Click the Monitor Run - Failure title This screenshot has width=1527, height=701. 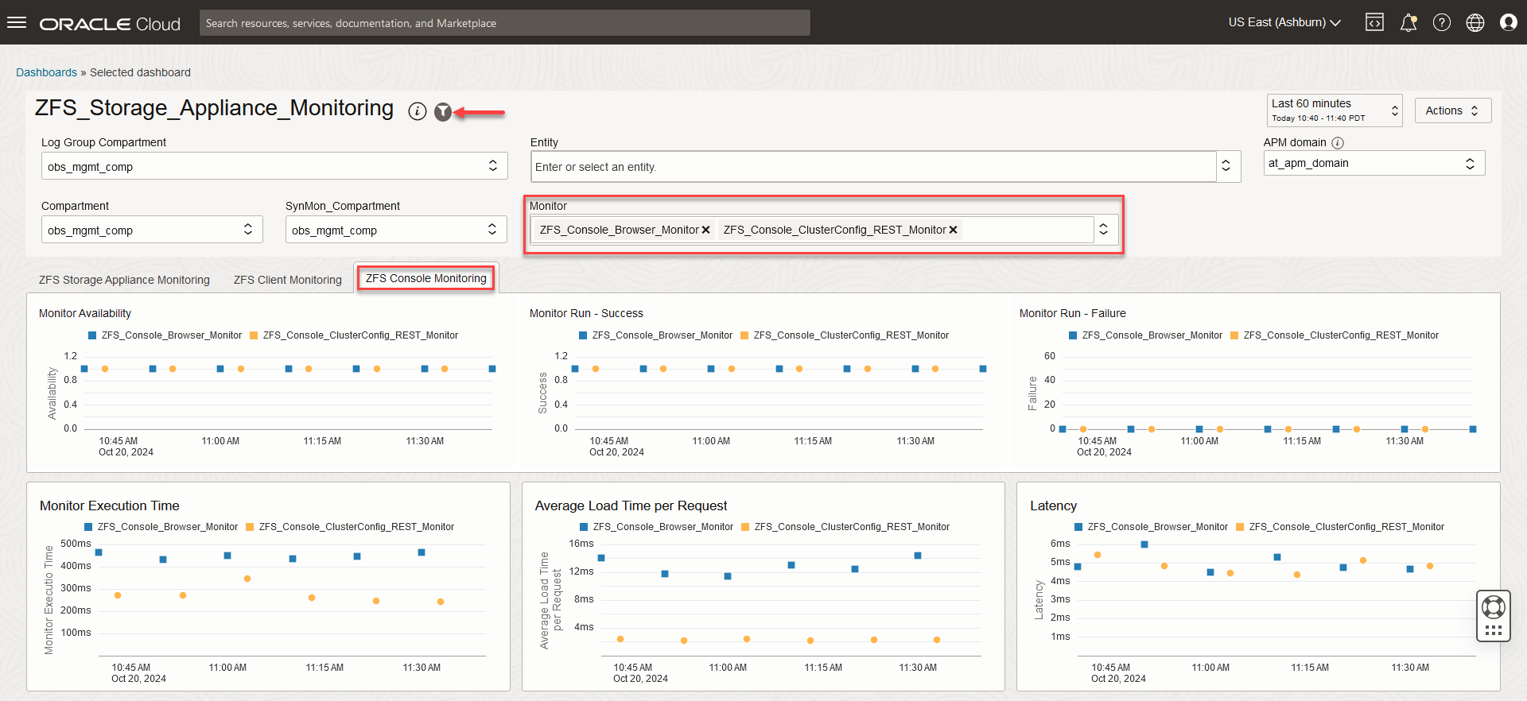(x=1073, y=313)
